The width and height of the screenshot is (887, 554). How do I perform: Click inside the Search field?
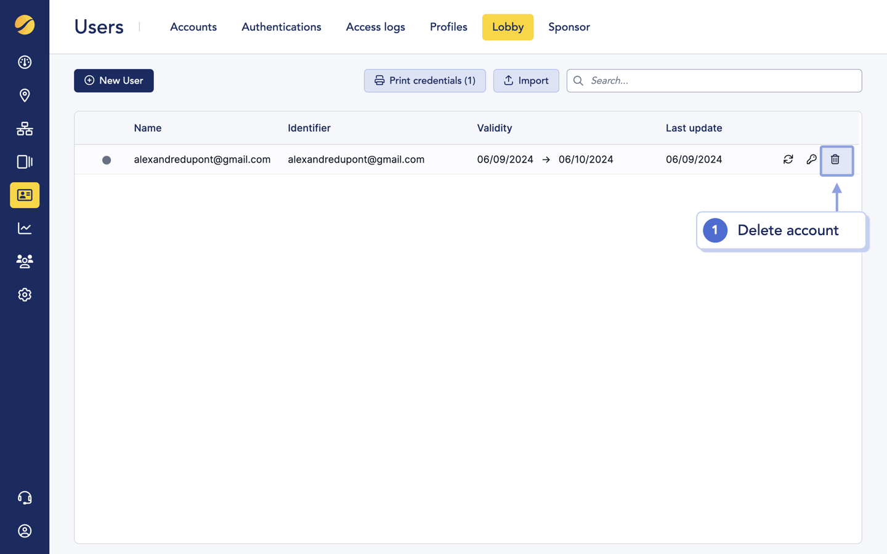coord(714,81)
